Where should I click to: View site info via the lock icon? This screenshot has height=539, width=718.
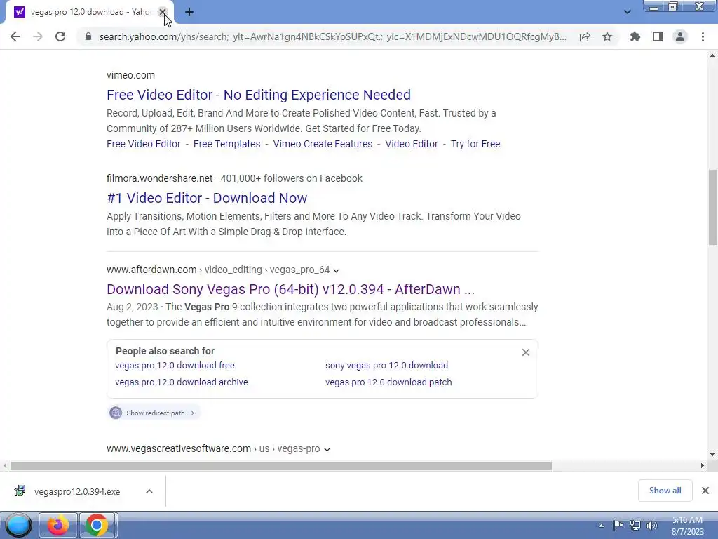click(x=88, y=36)
